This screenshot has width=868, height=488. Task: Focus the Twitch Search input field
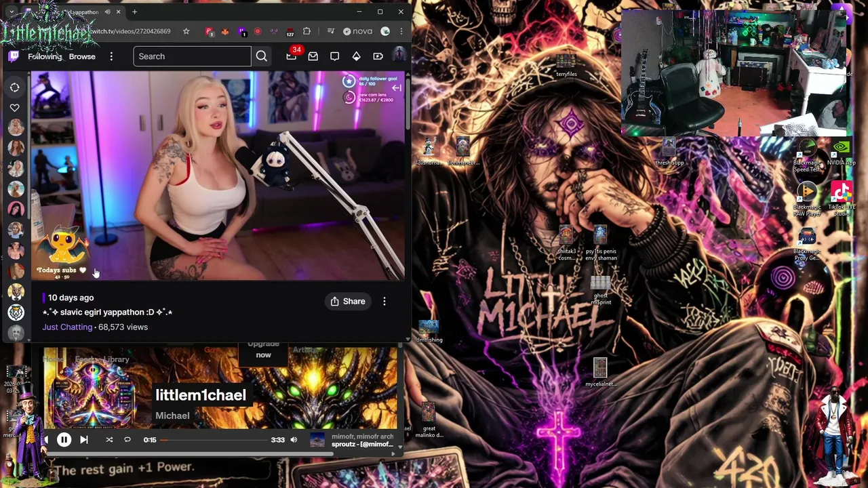tap(192, 56)
